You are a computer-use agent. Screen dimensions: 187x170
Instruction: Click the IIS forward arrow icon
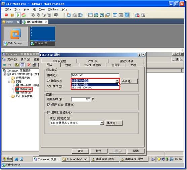pos(10,65)
